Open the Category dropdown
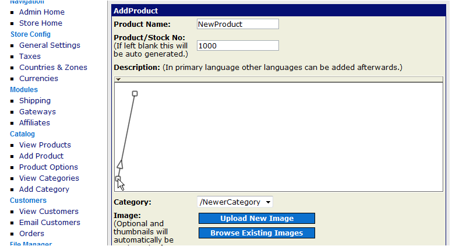452x246 pixels. [235, 202]
